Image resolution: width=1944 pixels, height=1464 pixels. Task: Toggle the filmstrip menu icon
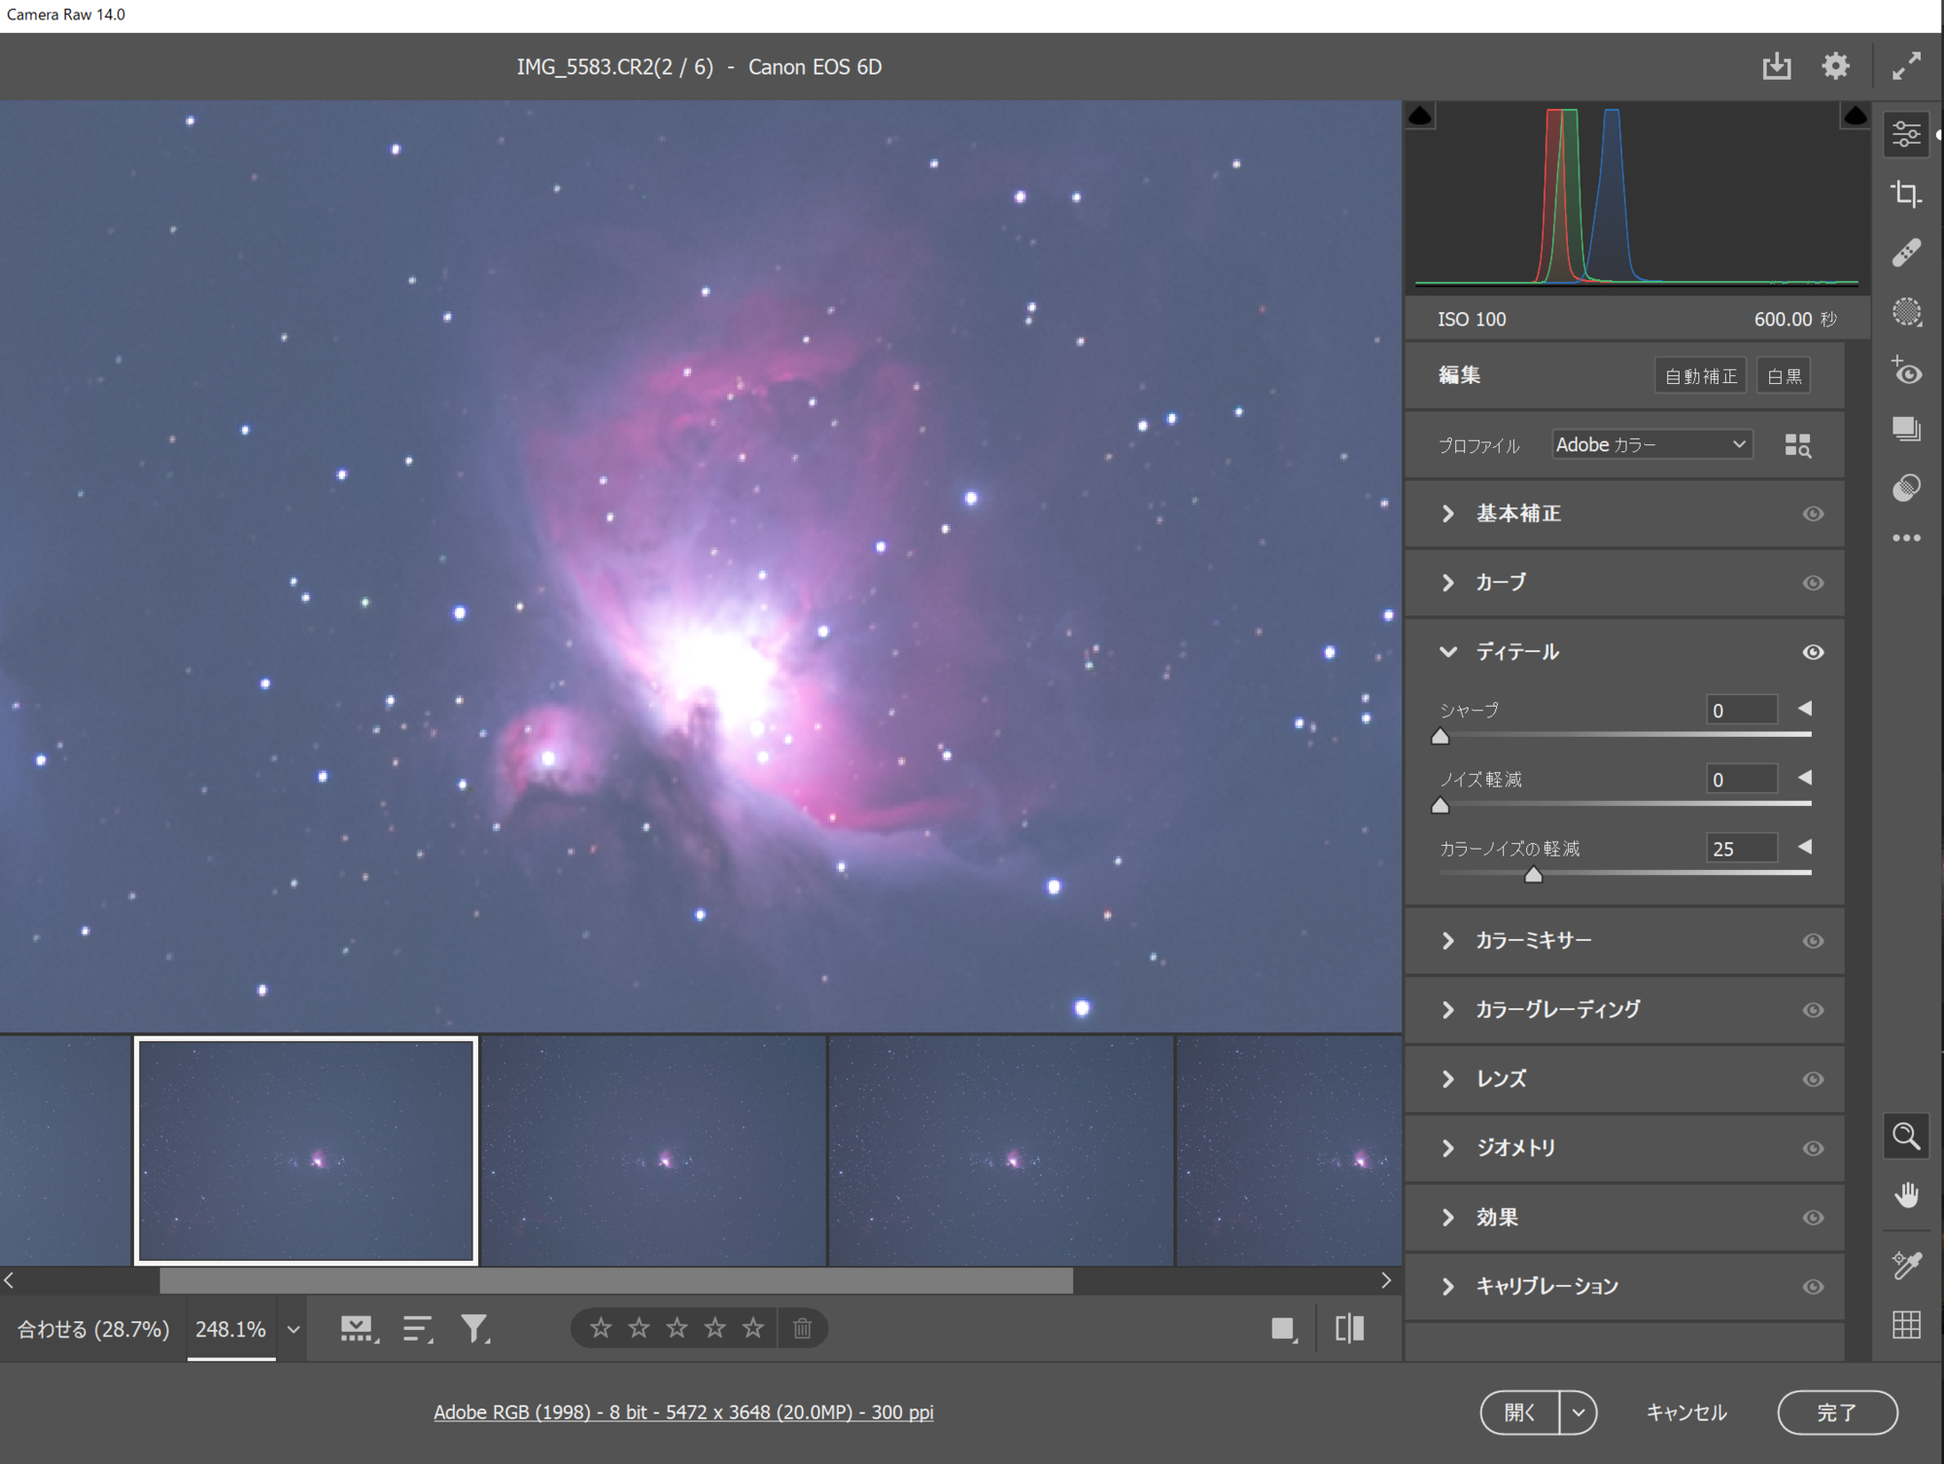[x=359, y=1329]
